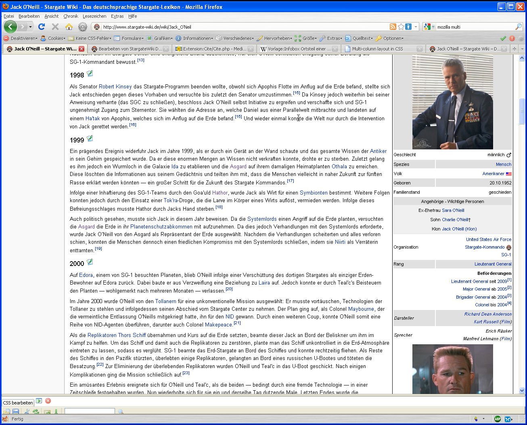Image resolution: width=527 pixels, height=425 pixels.
Task: Follow the Richard Dean Anderson link
Action: [x=487, y=314]
